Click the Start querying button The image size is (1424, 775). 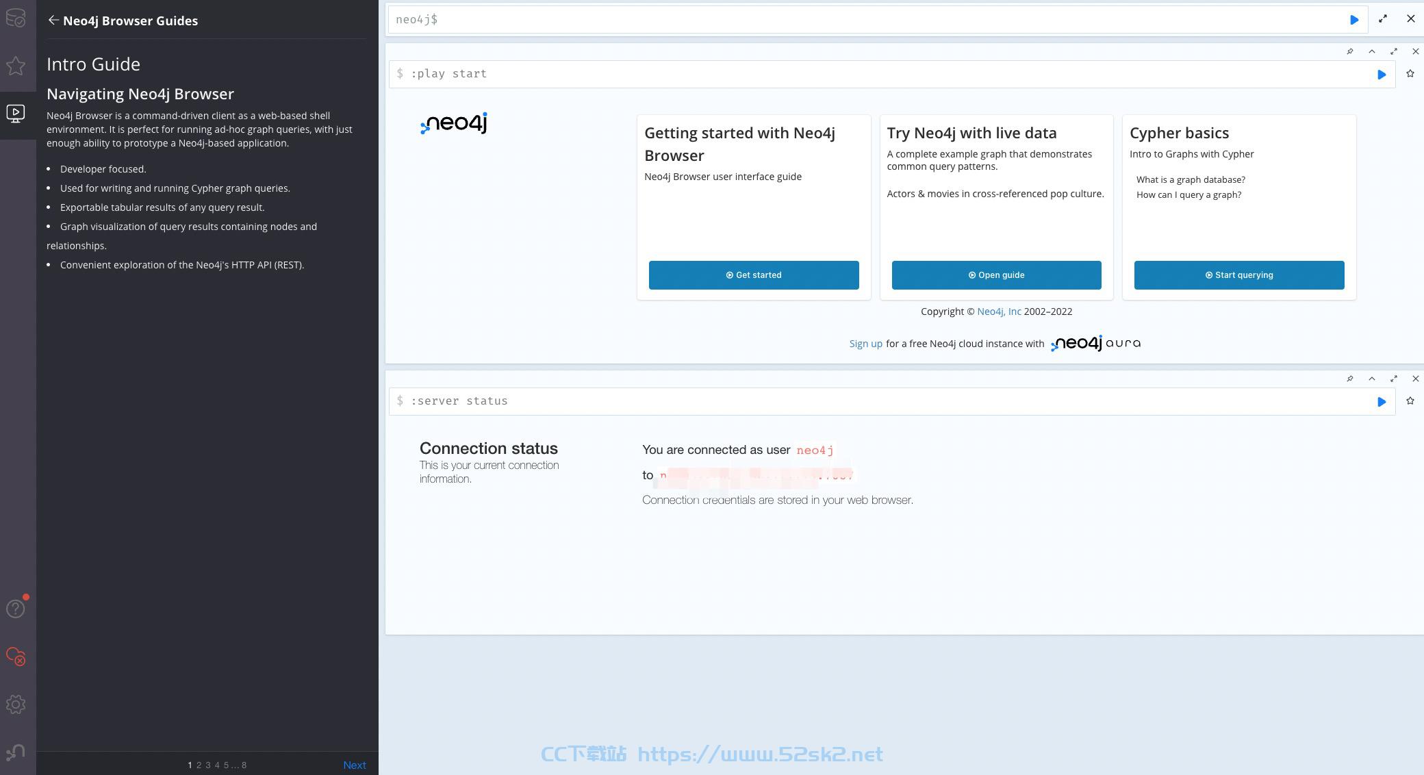(1239, 275)
